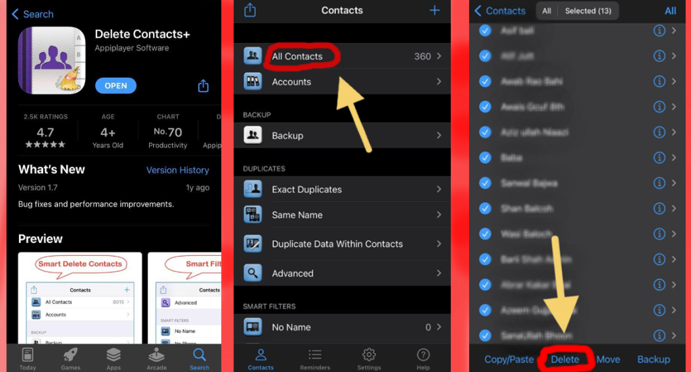Show info for Wasi Baloch contact
691x372 pixels.
tap(659, 234)
